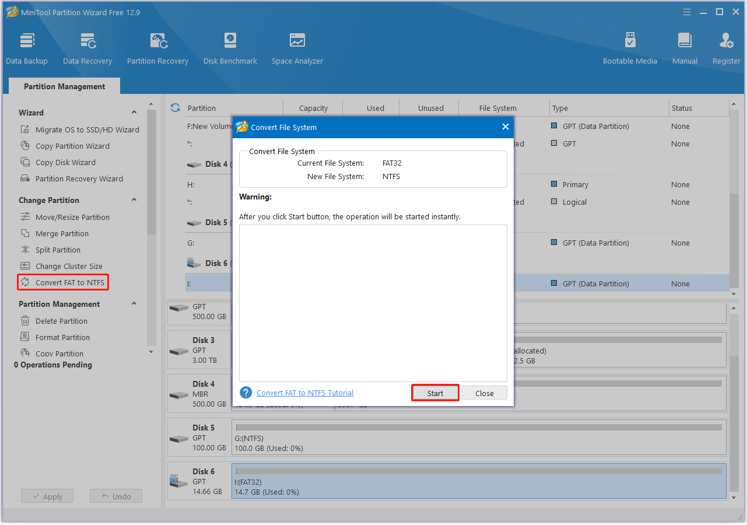Sort by Partition column header
The width and height of the screenshot is (747, 525).
point(202,108)
